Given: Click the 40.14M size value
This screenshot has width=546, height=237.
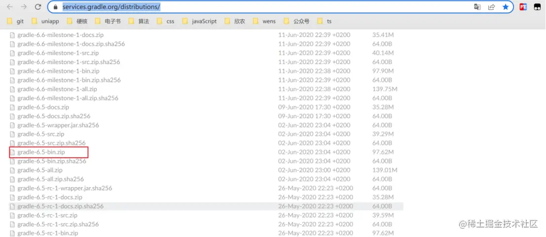Looking at the screenshot, I should point(383,53).
